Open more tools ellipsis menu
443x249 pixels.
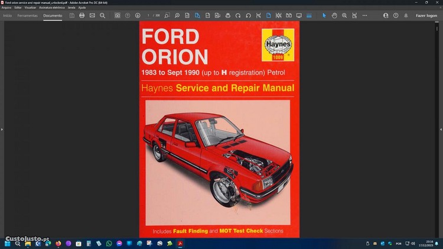(x=363, y=15)
